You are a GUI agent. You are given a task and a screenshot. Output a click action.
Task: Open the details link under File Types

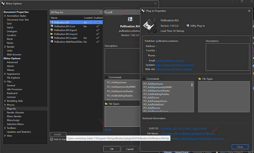tap(108, 129)
